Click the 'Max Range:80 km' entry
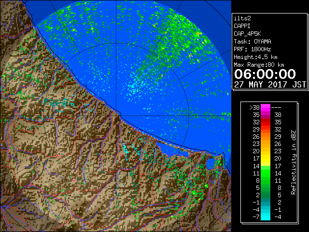The image size is (309, 232). click(259, 65)
